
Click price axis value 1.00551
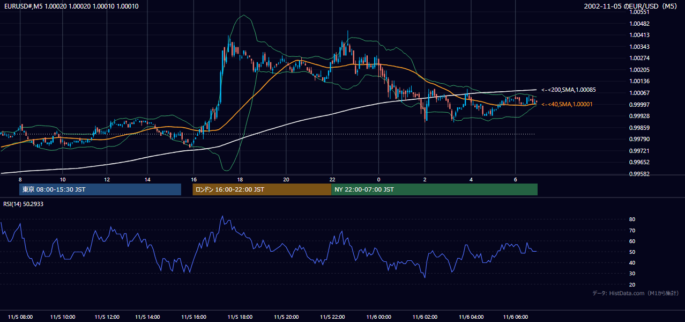[x=639, y=12]
